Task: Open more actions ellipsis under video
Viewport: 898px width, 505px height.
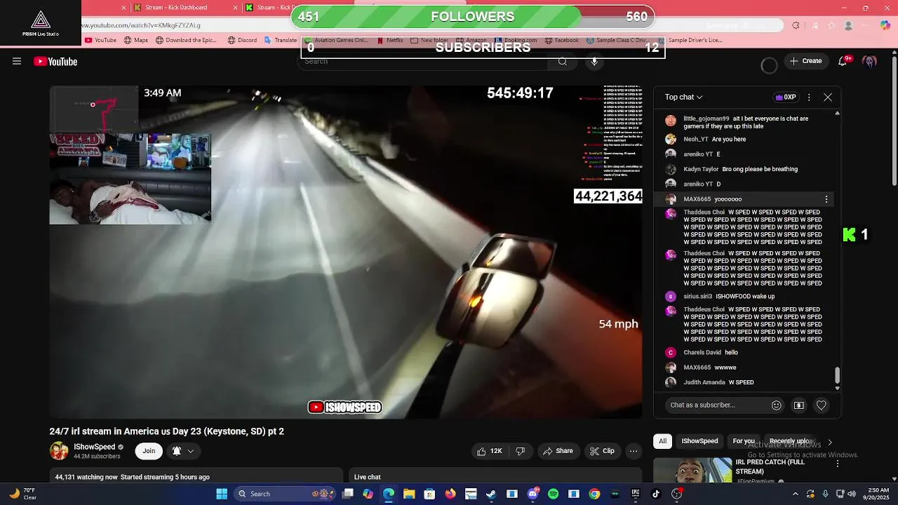Action: (634, 451)
